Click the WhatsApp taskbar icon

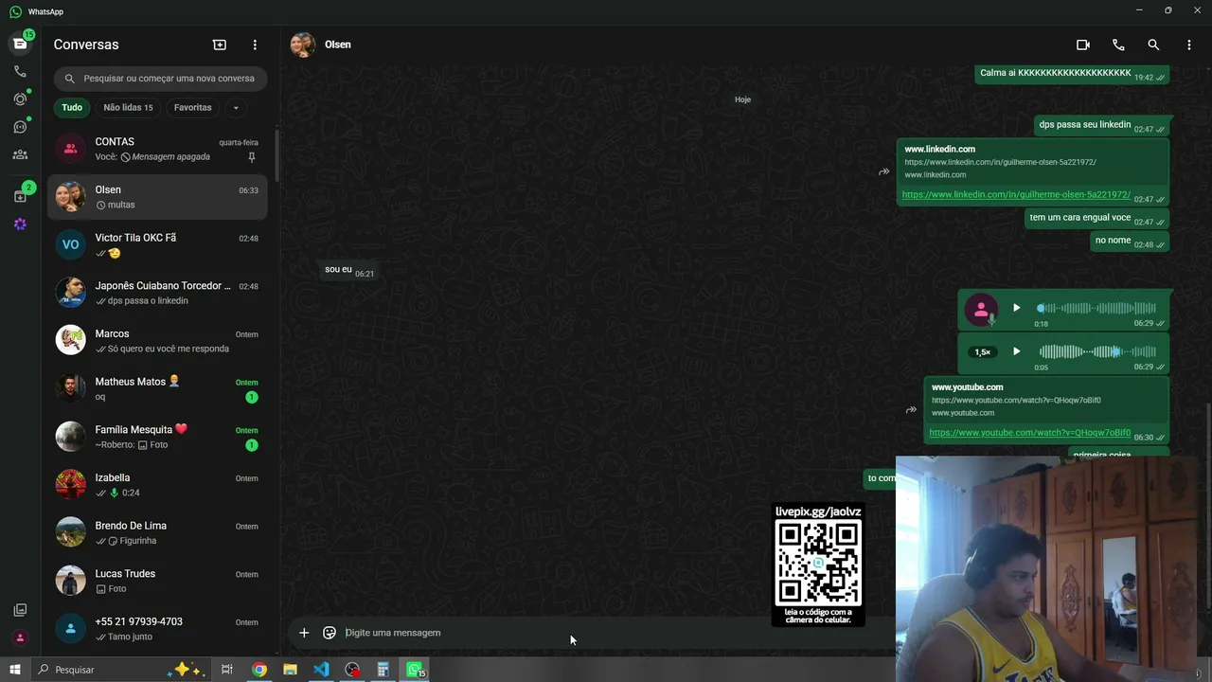click(416, 670)
